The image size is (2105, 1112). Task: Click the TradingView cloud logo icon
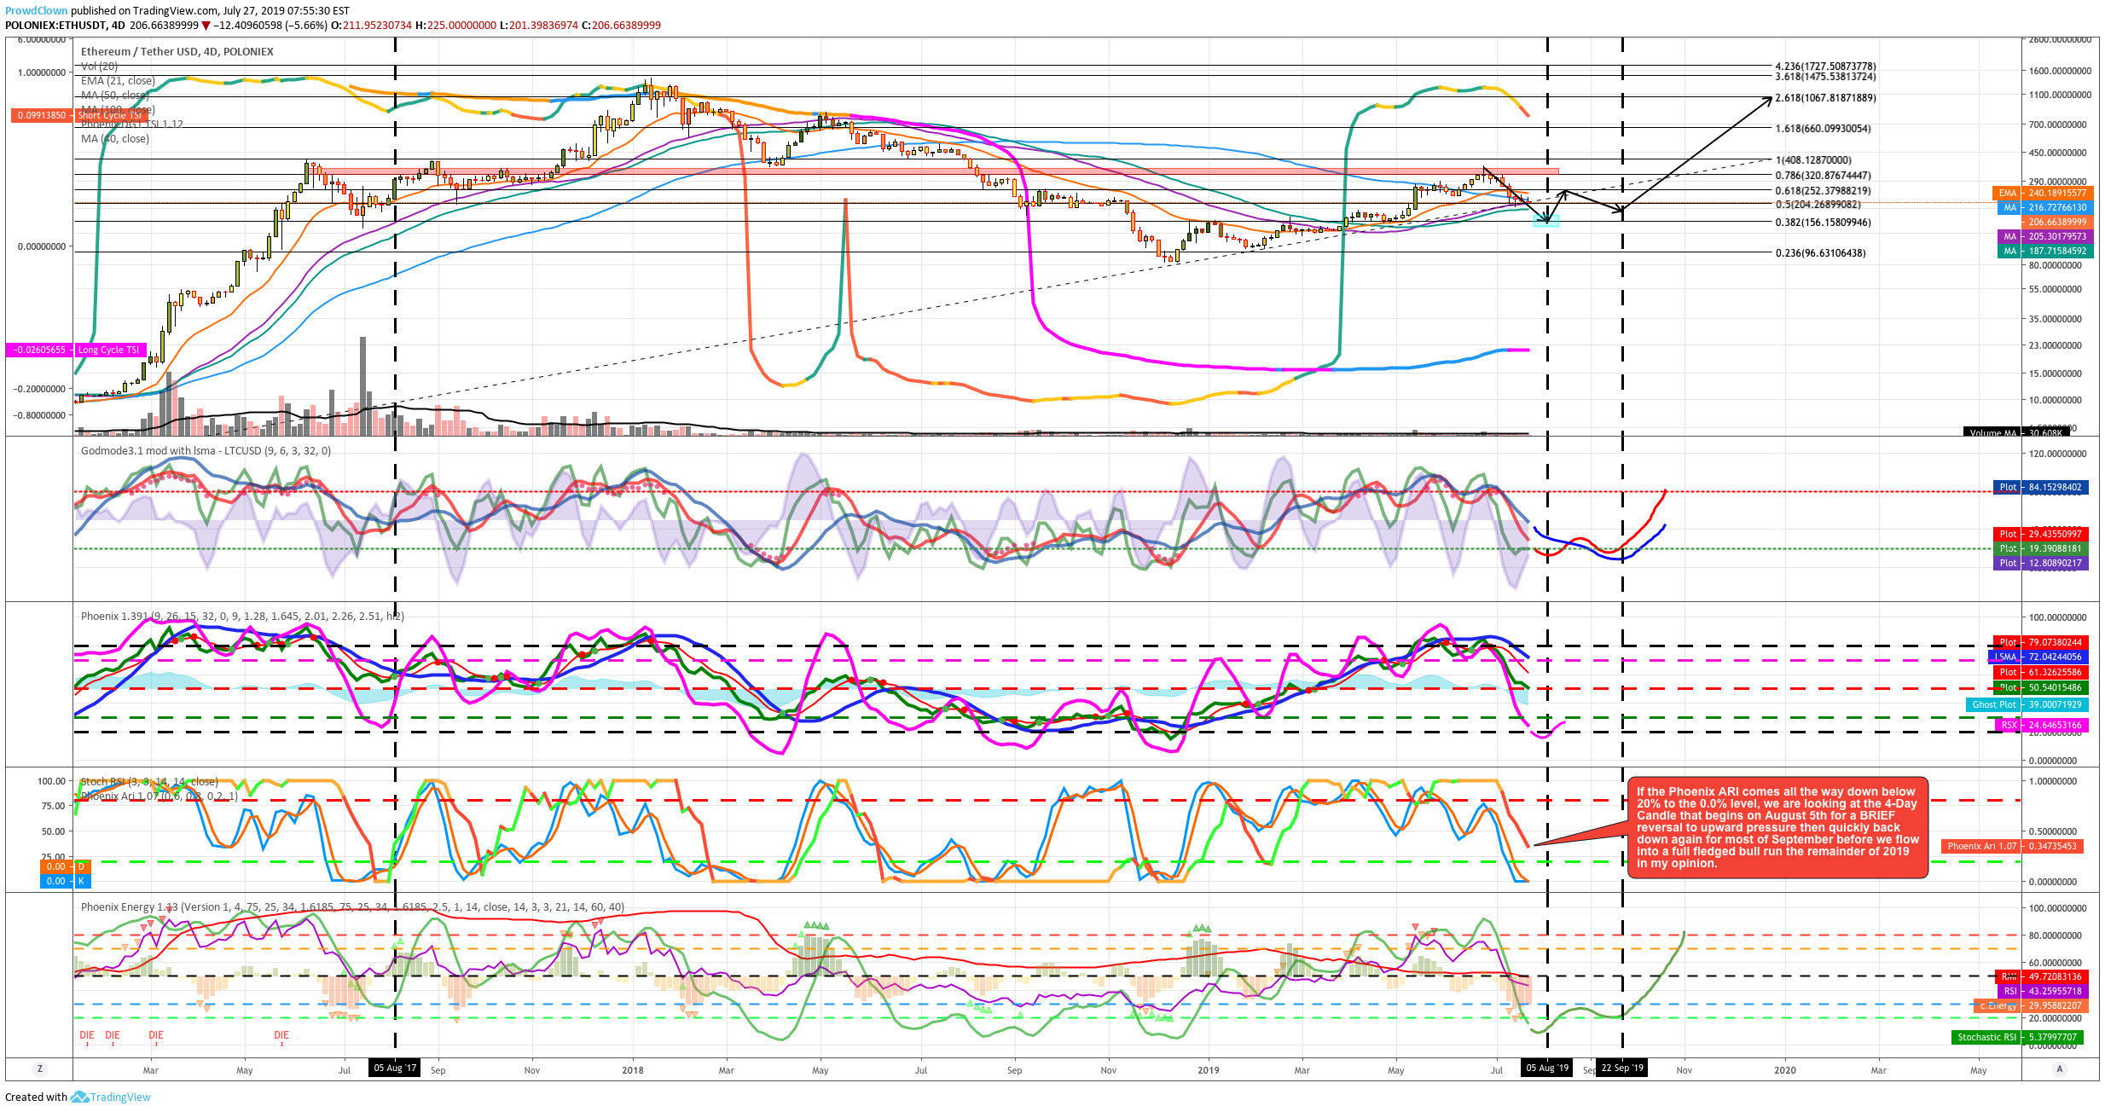[x=79, y=1098]
